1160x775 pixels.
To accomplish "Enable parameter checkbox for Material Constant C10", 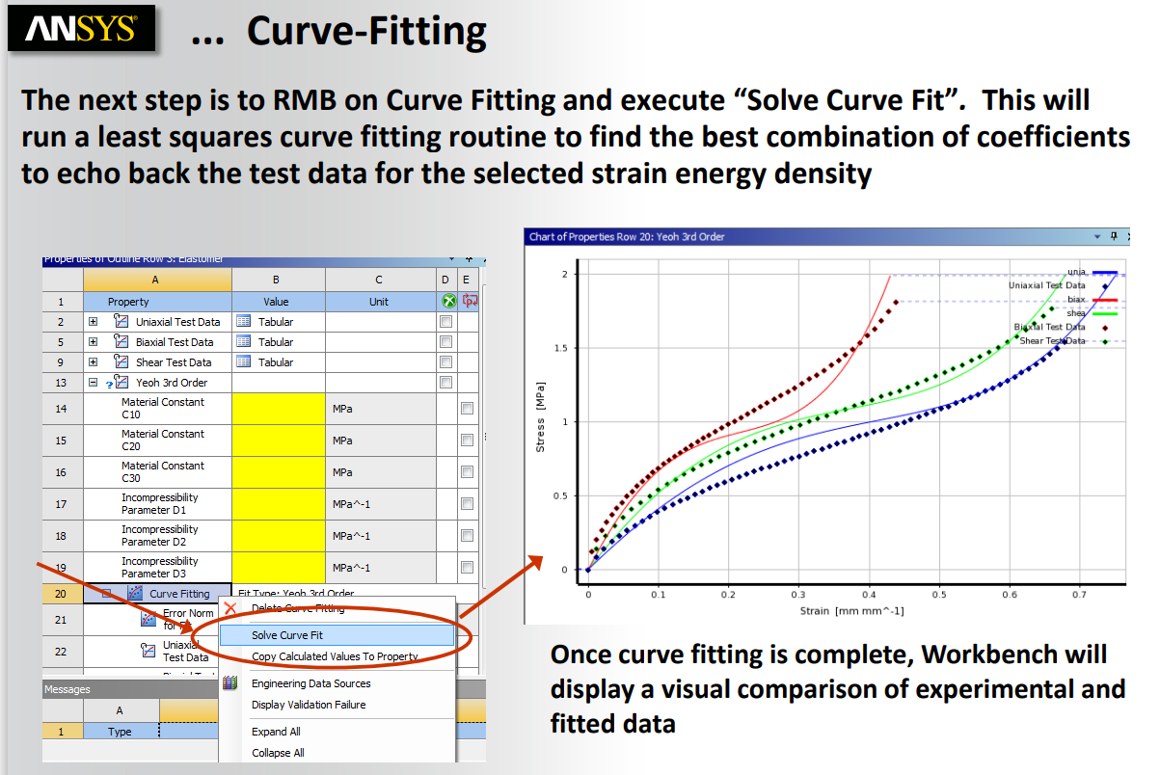I will click(x=468, y=409).
